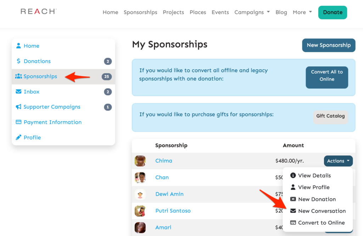Click the Profile pencil icon
The height and width of the screenshot is (236, 363).
pyautogui.click(x=18, y=137)
